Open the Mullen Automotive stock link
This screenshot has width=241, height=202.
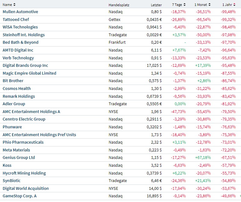pyautogui.click(x=20, y=12)
